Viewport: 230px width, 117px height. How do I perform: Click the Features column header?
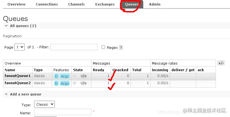(x=61, y=70)
